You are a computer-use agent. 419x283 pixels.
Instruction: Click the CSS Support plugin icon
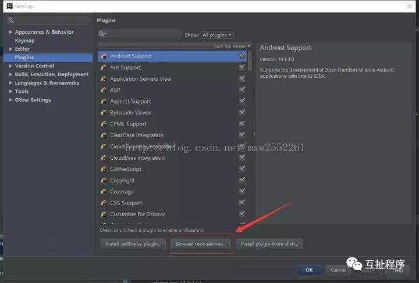(104, 203)
